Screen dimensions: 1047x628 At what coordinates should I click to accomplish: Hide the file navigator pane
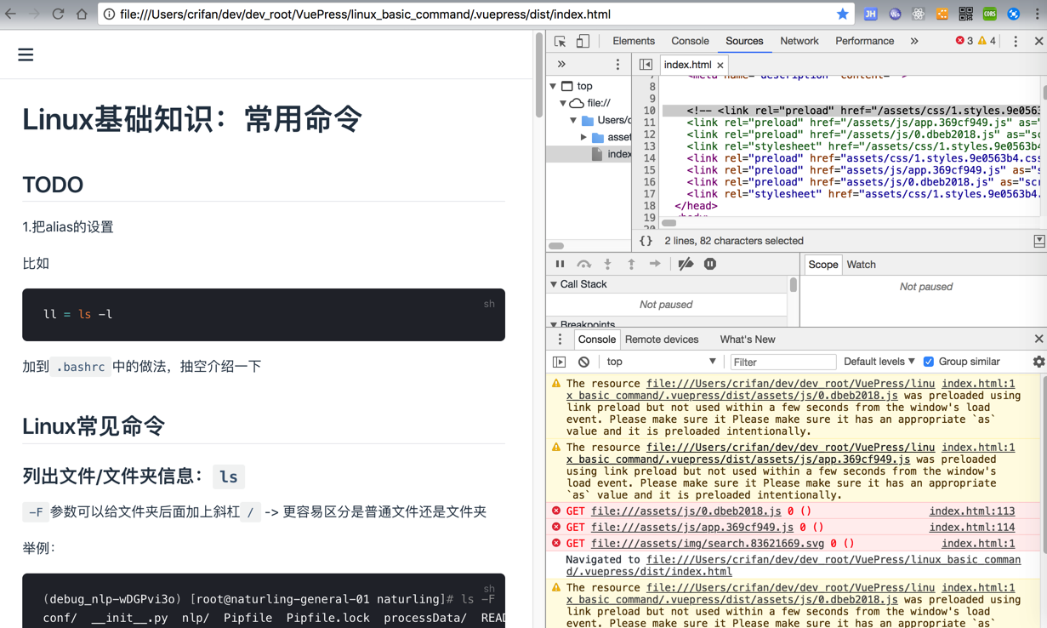646,65
